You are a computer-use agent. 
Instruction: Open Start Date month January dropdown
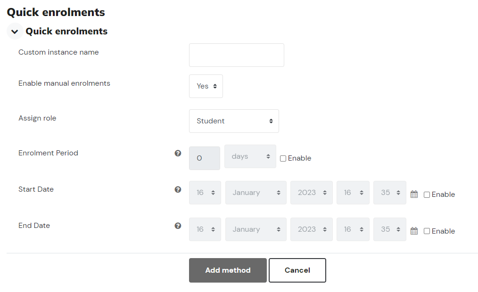(x=256, y=193)
